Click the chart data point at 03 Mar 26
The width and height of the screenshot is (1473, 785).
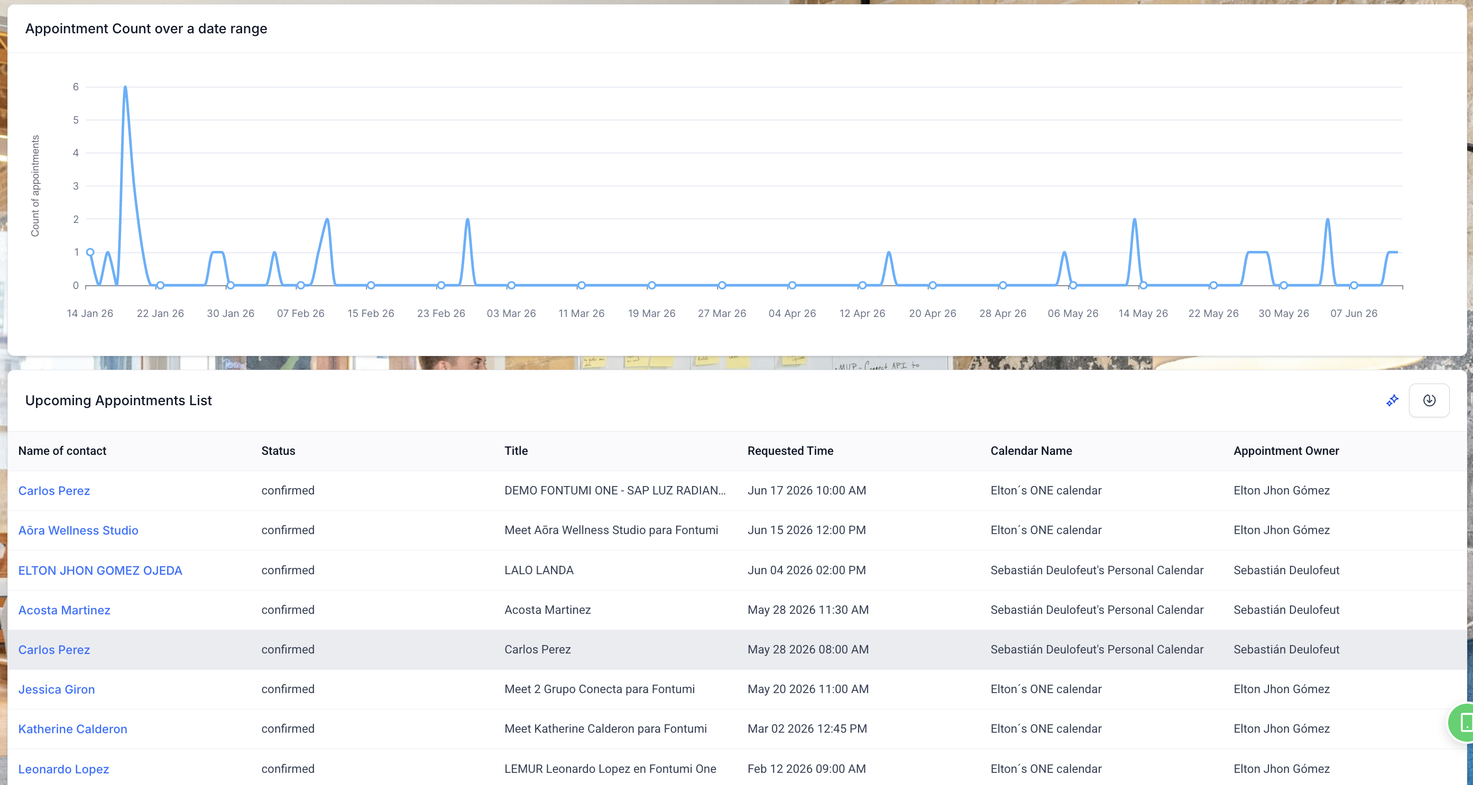pos(511,285)
